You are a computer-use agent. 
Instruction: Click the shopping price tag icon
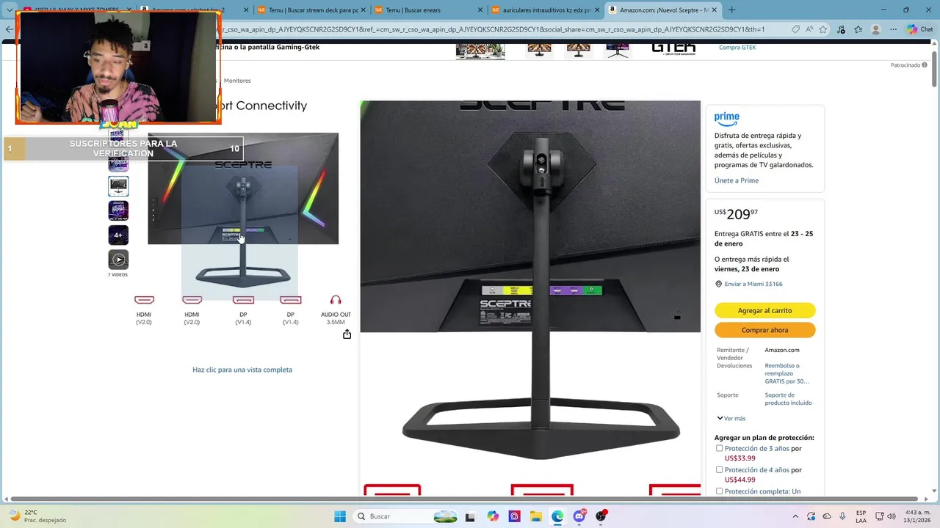click(796, 29)
